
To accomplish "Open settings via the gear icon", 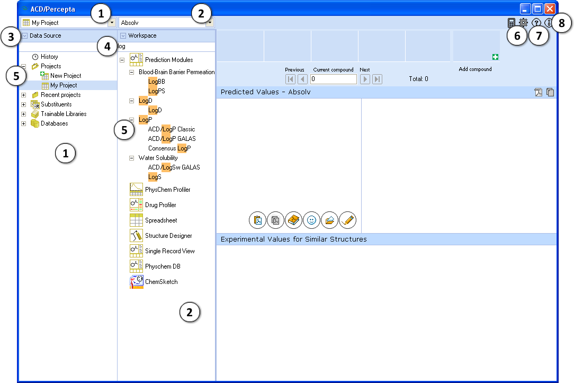I will coord(523,23).
